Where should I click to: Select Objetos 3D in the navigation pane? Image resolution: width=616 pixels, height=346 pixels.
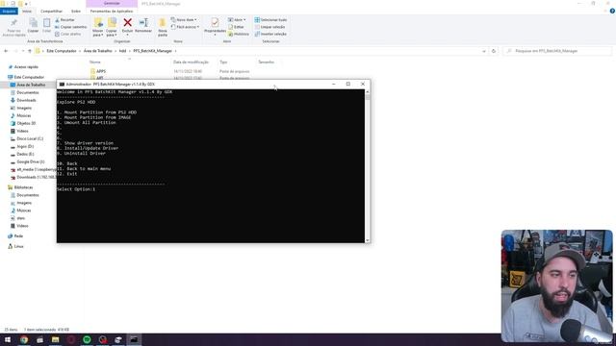[x=26, y=123]
